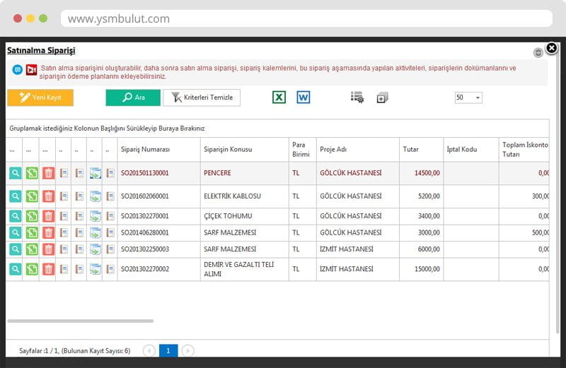Delete the ÇİÇEK TOHUMU order using the trash icon
The height and width of the screenshot is (368, 566).
[x=48, y=215]
